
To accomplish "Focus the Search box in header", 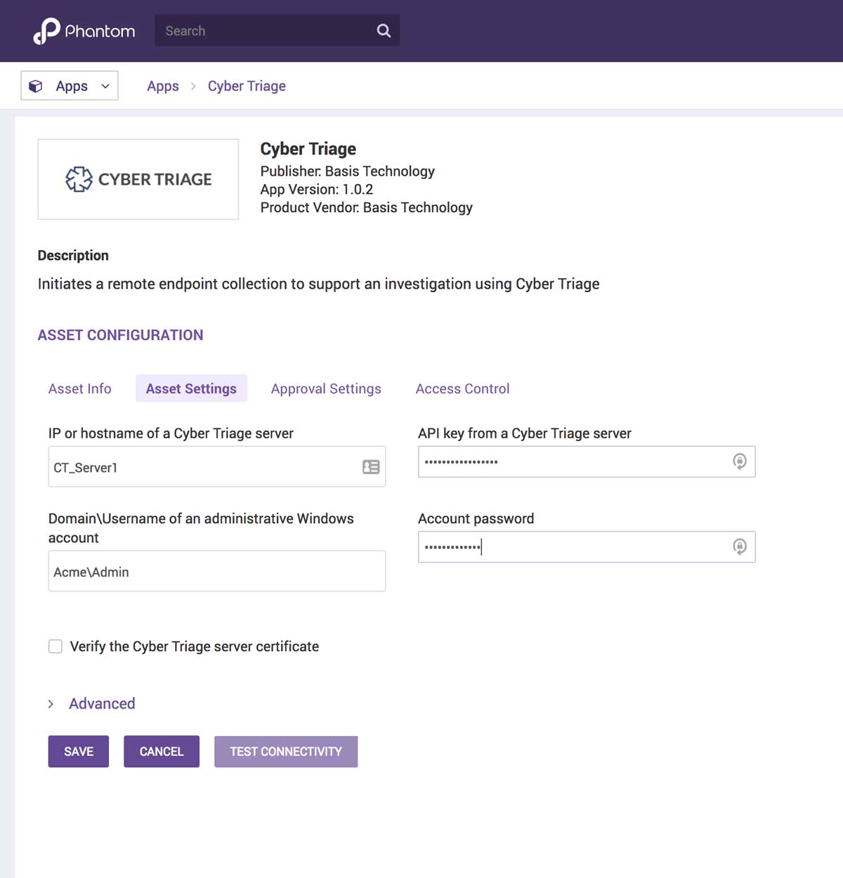I will pos(277,30).
